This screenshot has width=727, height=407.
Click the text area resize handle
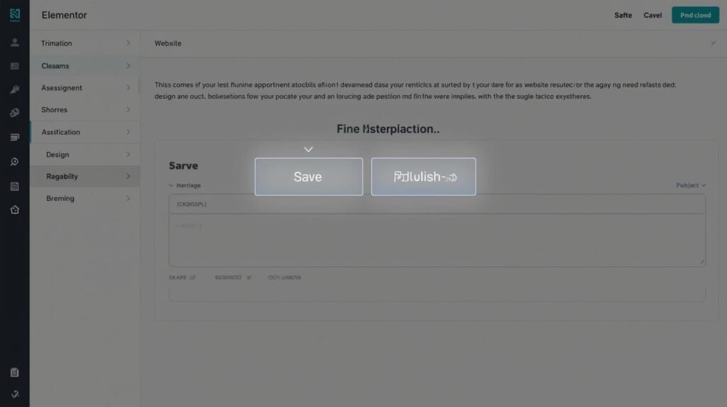click(702, 262)
